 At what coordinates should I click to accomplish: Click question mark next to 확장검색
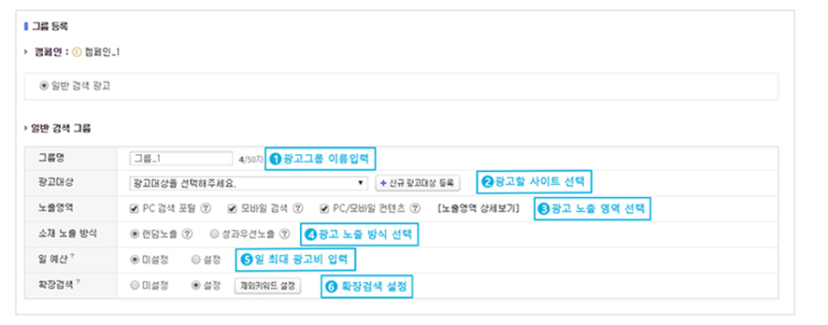pos(78,282)
